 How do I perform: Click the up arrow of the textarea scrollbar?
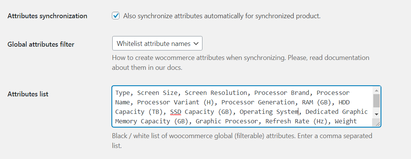pos(376,90)
